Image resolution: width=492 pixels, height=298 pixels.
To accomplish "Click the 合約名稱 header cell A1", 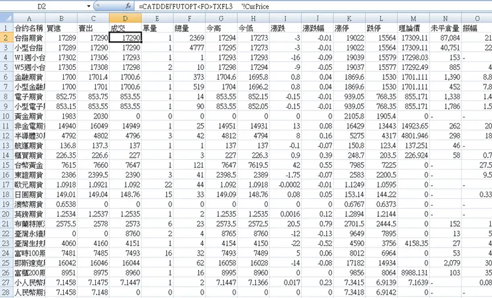I will point(29,28).
